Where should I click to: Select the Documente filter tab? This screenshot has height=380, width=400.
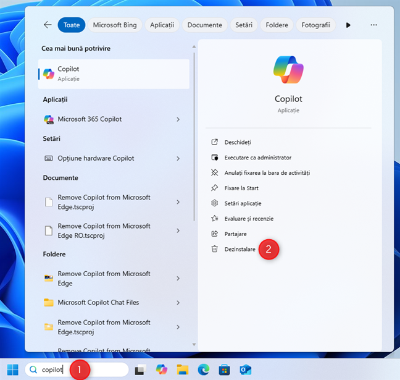click(205, 25)
